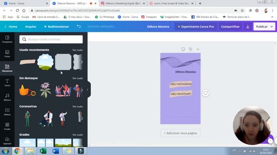Select the gray square frame thumbnail
Image resolution: width=277 pixels, height=155 pixels.
63,62
